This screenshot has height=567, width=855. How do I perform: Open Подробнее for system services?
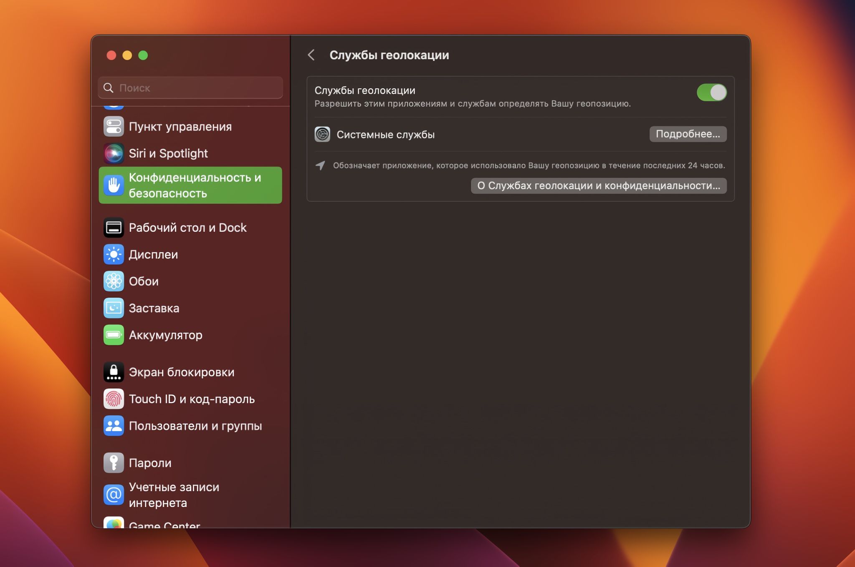tap(688, 134)
